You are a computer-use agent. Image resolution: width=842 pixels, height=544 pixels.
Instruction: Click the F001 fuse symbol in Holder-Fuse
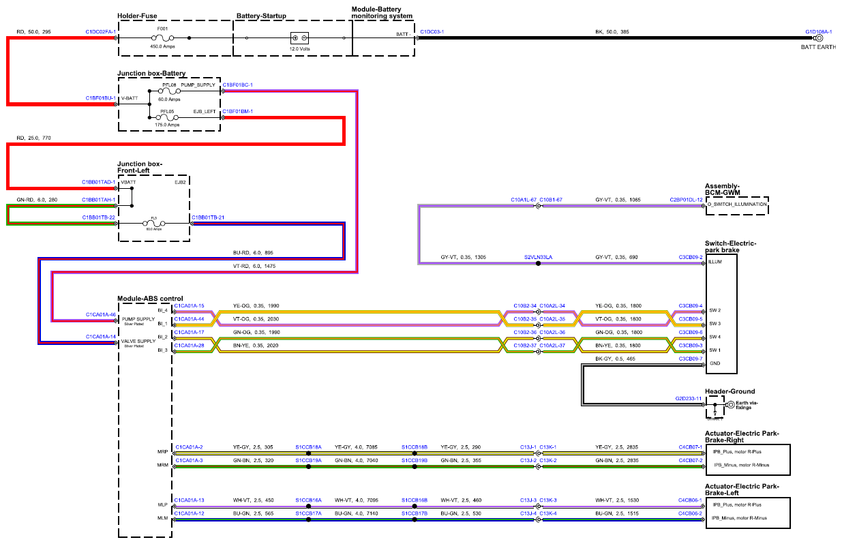[x=161, y=38]
